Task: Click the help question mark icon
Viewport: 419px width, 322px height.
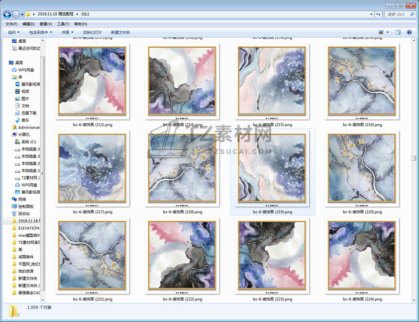Action: tap(409, 32)
